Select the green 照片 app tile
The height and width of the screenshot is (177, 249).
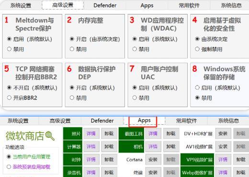coord(73,133)
